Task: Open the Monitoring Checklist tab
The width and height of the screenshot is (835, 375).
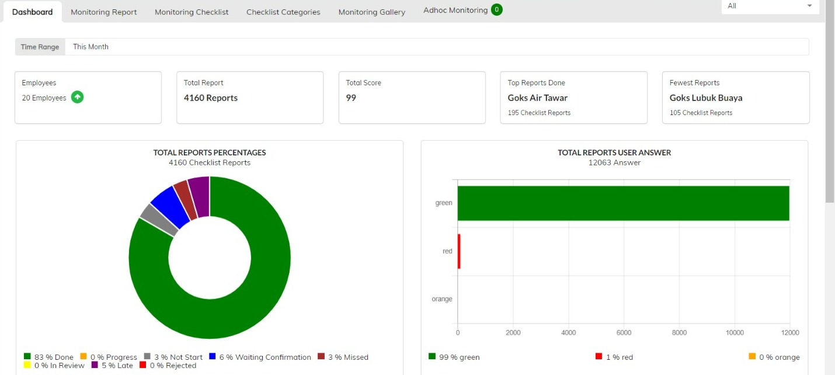Action: click(192, 12)
